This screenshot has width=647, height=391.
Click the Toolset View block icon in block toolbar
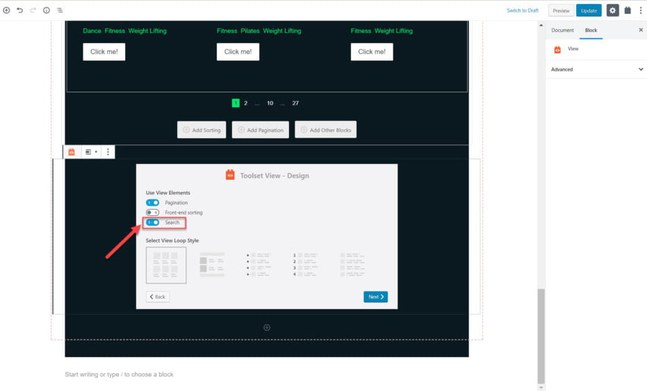point(72,152)
